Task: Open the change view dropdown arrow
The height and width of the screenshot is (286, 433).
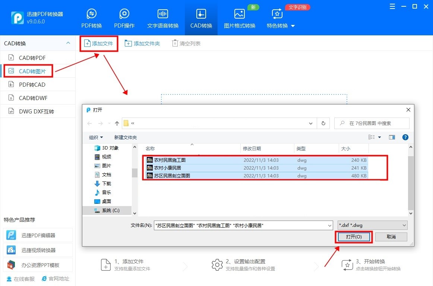Action: (379, 137)
